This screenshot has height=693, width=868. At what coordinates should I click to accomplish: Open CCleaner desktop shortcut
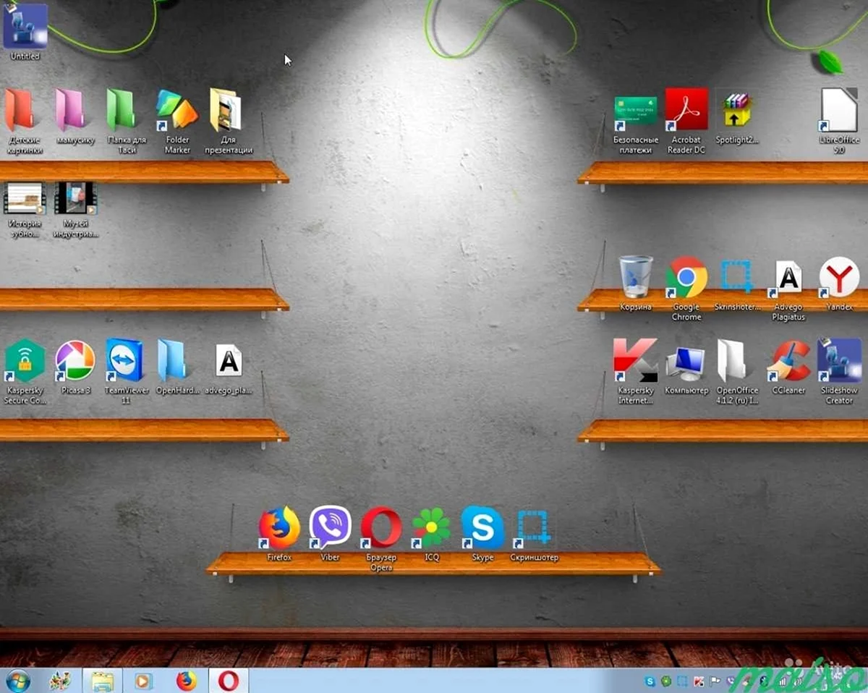point(788,360)
